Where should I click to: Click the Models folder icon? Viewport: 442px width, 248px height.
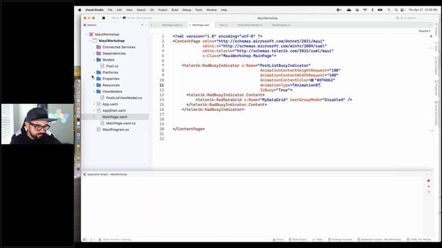(x=99, y=60)
